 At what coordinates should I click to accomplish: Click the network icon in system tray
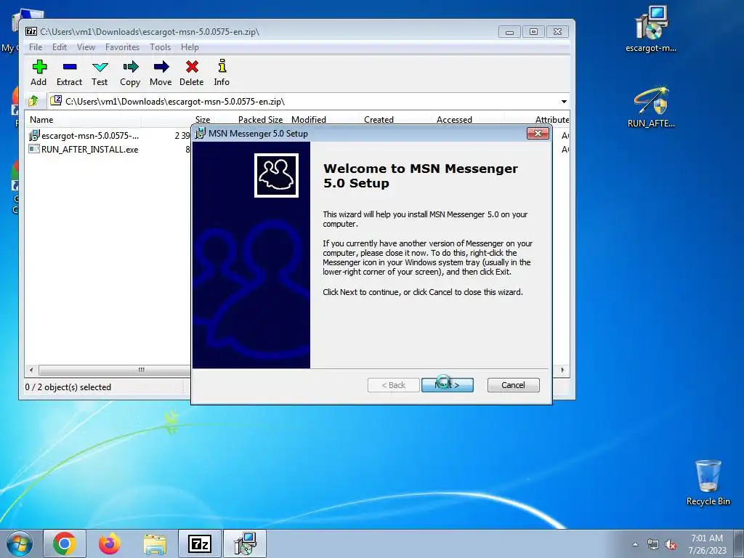click(x=653, y=544)
